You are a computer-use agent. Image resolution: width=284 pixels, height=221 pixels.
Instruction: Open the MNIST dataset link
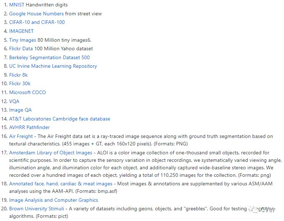point(17,5)
